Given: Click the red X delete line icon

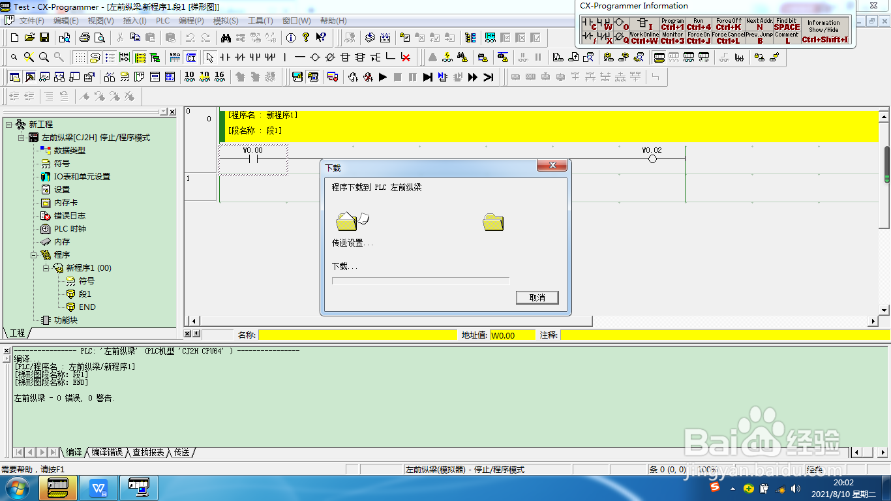Looking at the screenshot, I should click(x=406, y=57).
